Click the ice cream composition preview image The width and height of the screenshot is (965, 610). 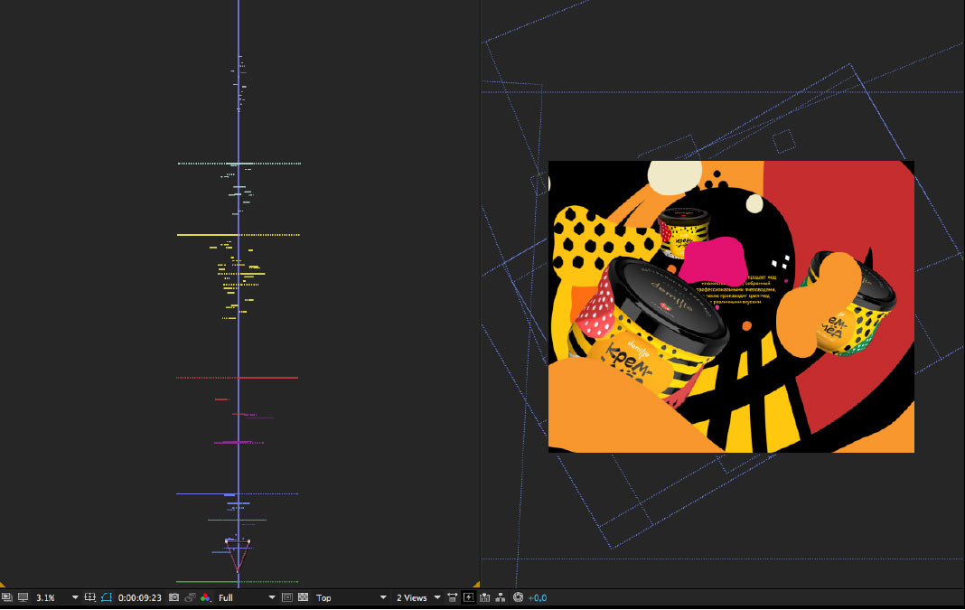coord(730,306)
